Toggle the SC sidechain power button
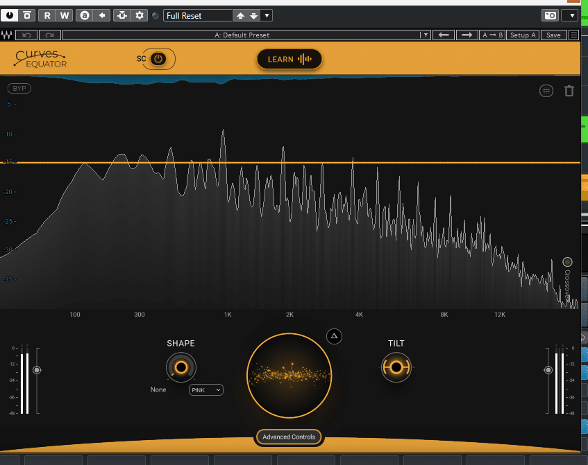 158,59
